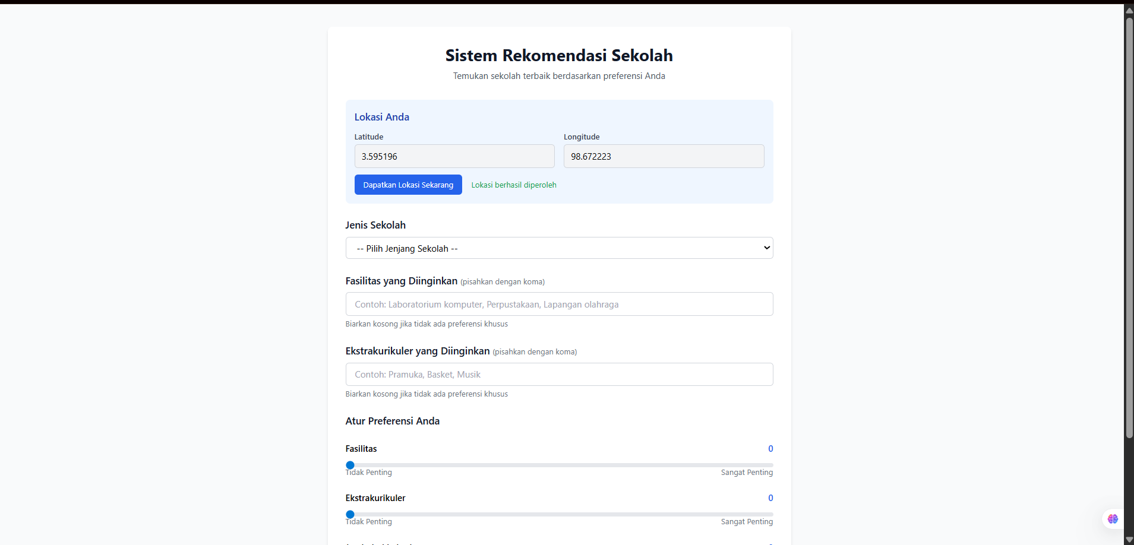The height and width of the screenshot is (545, 1134).
Task: Focus the Ekstrakurikuler yang Diinginkan input
Action: click(559, 374)
